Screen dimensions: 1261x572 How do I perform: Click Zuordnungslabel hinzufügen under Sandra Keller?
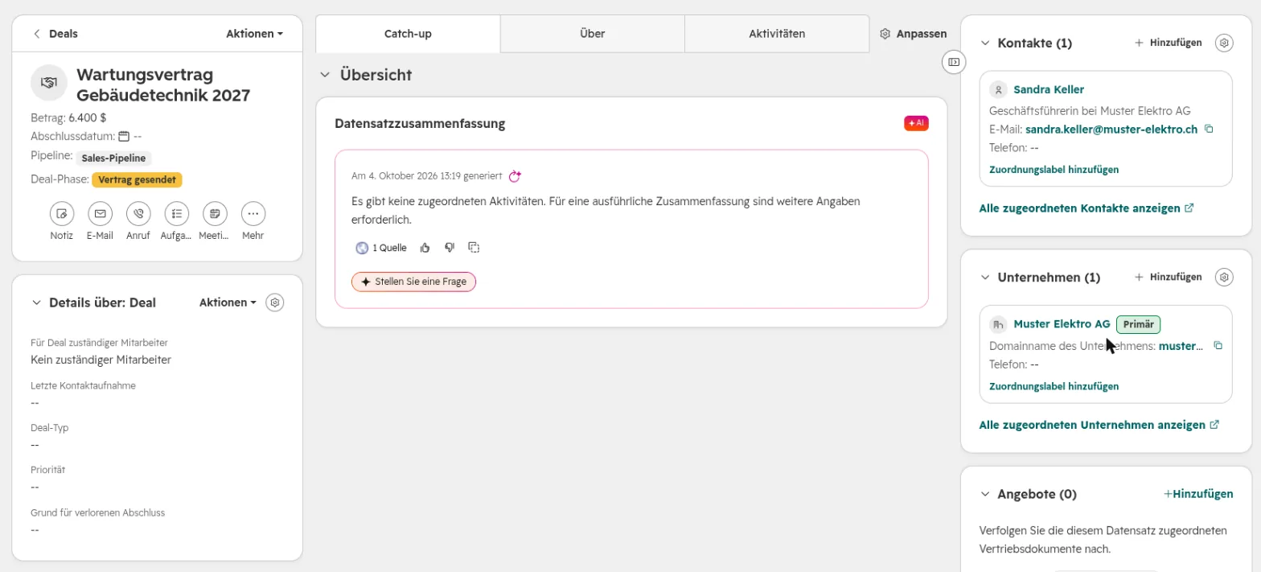1054,169
